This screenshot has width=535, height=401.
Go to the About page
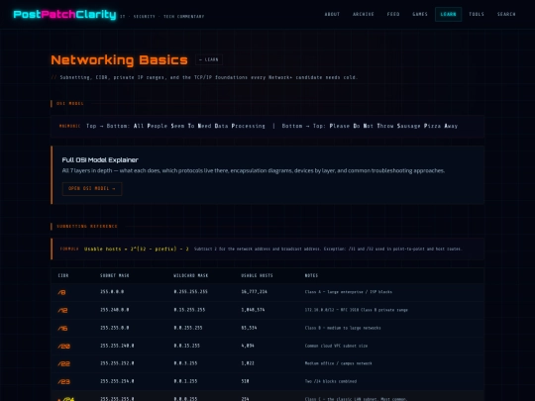coord(332,14)
